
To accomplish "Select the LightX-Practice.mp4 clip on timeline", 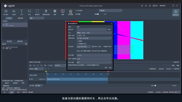I will [77, 79].
